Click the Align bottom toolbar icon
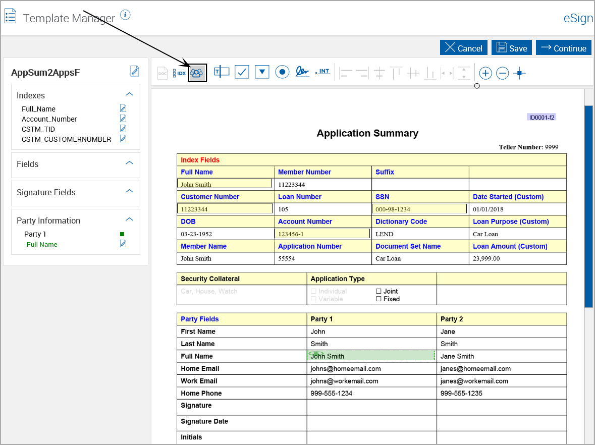The width and height of the screenshot is (595, 445). click(x=429, y=73)
